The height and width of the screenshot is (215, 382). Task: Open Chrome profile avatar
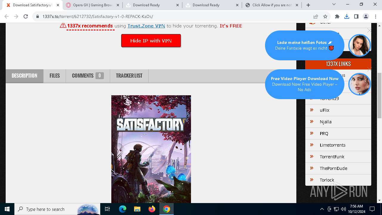366,17
